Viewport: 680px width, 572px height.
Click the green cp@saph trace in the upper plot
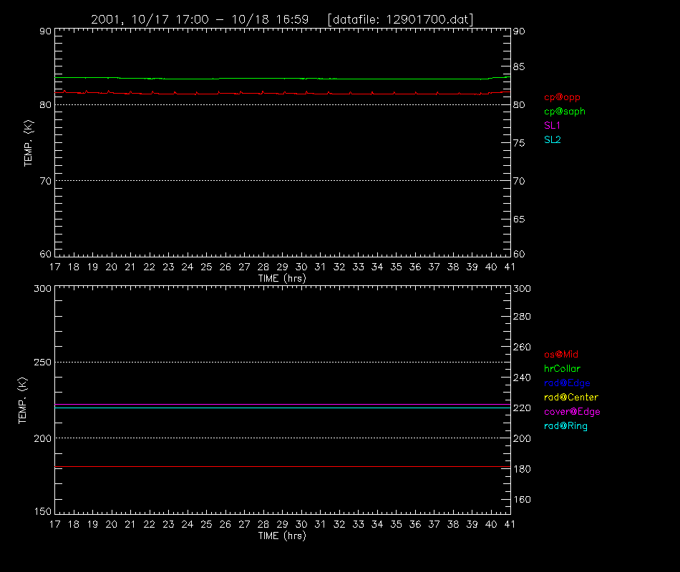click(282, 79)
